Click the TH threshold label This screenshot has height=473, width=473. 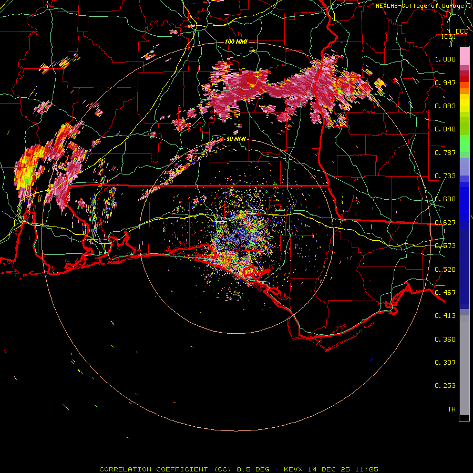click(451, 409)
